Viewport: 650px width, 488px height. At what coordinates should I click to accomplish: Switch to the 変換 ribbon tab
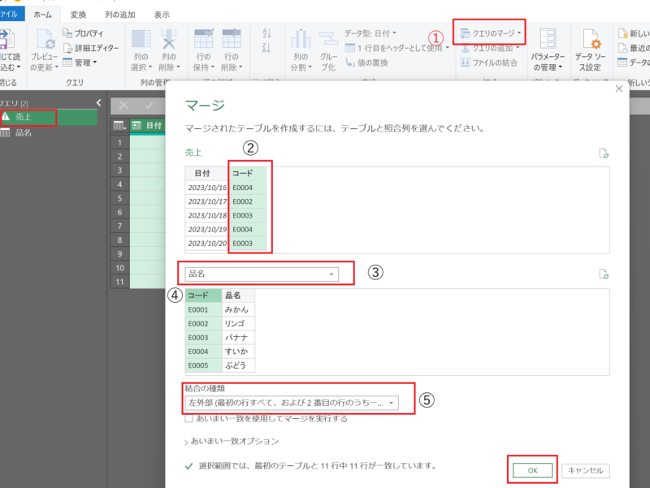(78, 14)
